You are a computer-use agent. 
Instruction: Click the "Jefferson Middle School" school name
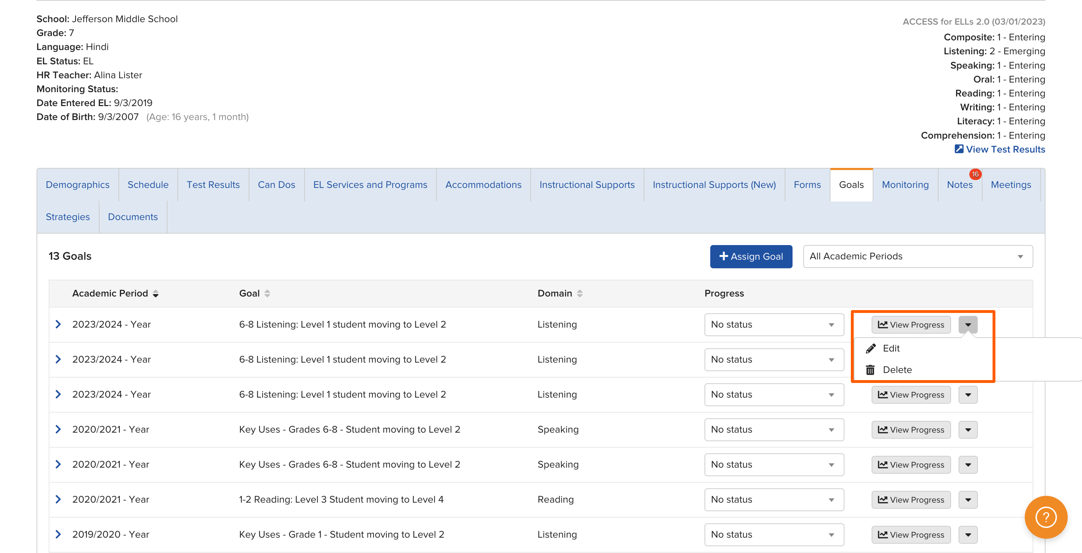[125, 19]
